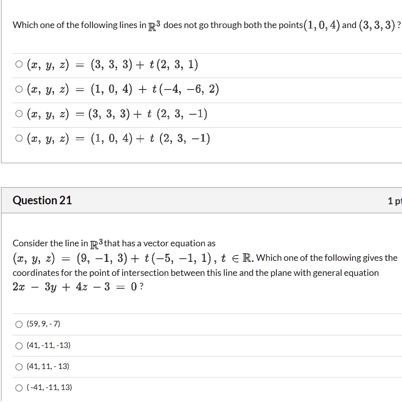The width and height of the screenshot is (402, 402).
Task: Select radio for (1,0,4) + t(−4,−6,2)
Action: tap(19, 89)
